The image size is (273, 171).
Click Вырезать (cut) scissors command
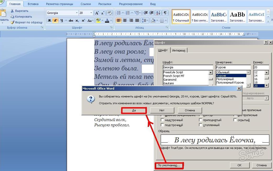(x=19, y=11)
